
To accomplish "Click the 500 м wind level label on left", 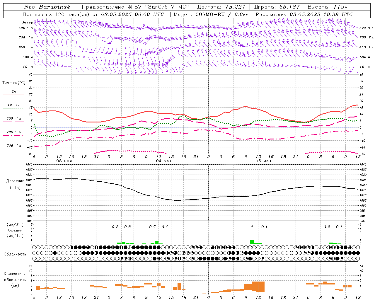I will tap(28, 57).
